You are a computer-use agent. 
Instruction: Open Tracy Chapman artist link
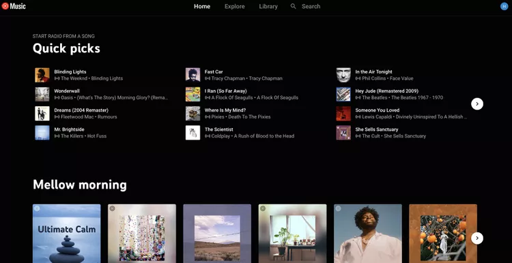pyautogui.click(x=228, y=78)
